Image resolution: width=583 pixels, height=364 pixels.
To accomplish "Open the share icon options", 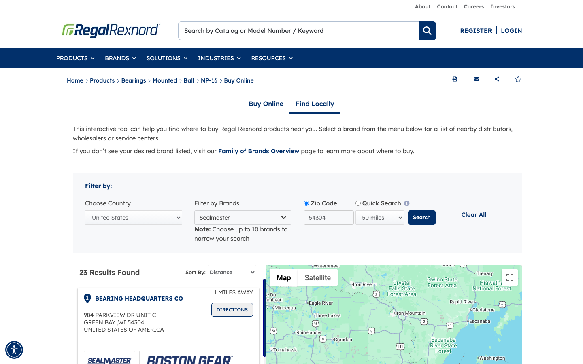I will 497,79.
